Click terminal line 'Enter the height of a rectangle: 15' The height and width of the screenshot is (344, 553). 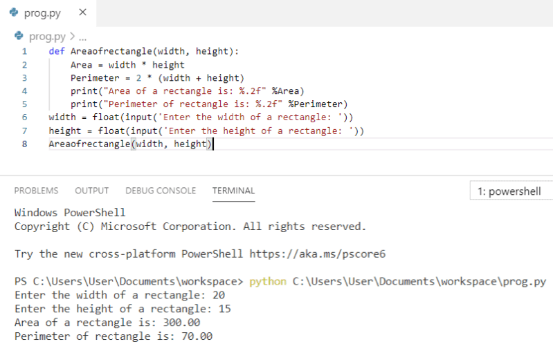tap(123, 309)
